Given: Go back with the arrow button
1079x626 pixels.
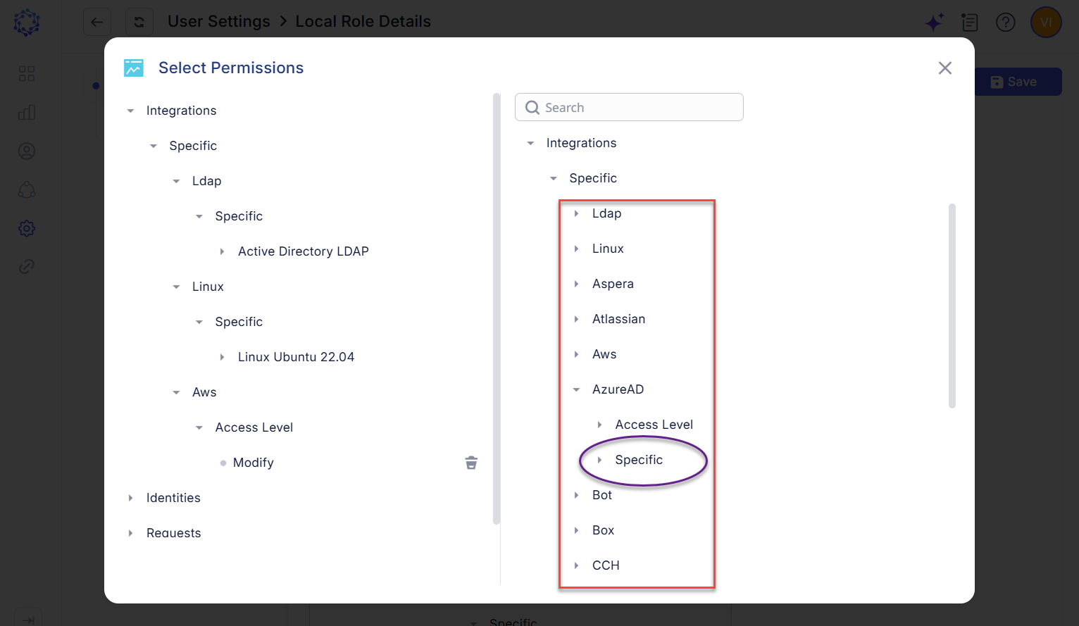Looking at the screenshot, I should (x=97, y=22).
